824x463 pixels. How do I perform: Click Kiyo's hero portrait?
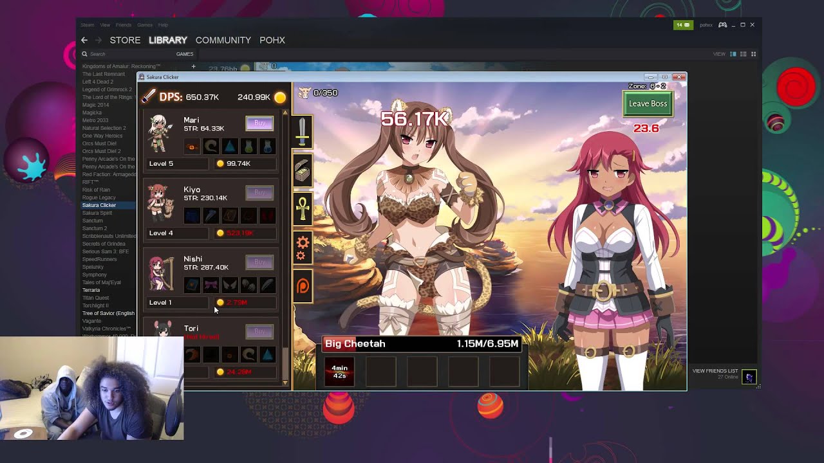[x=160, y=203]
